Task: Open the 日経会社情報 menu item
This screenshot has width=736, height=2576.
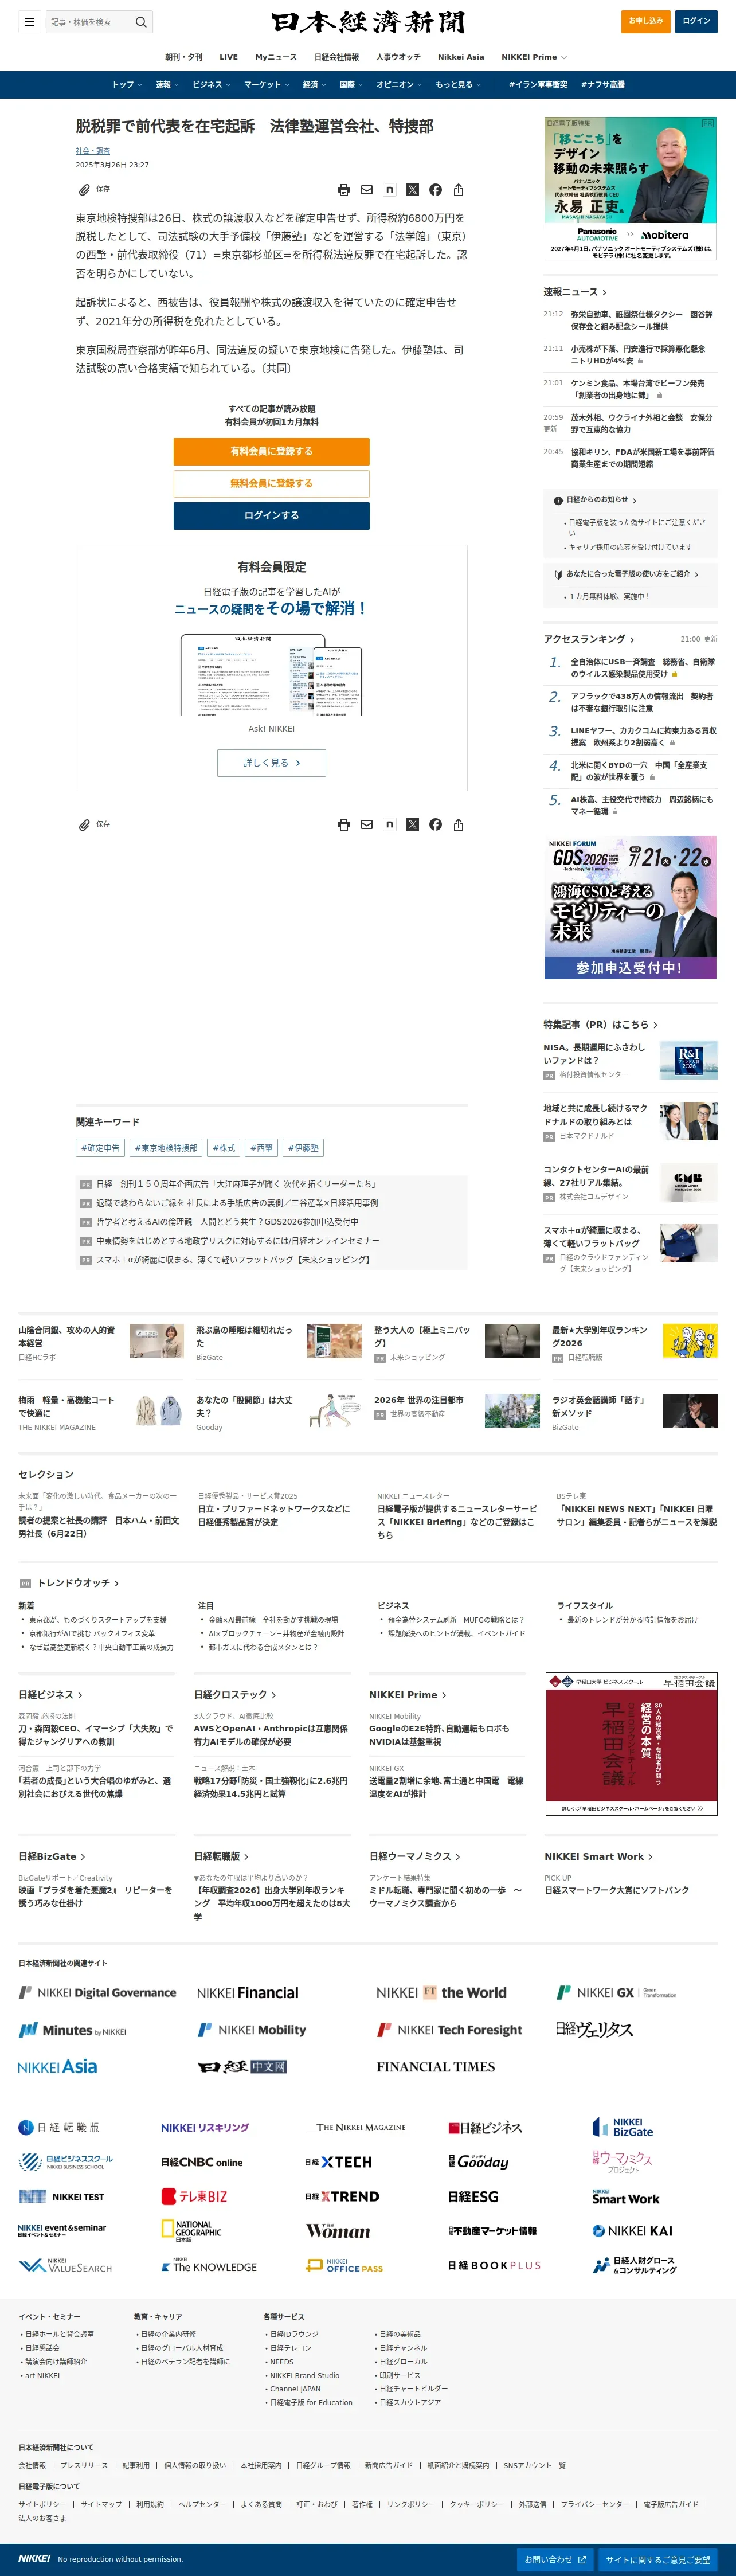Action: (x=336, y=57)
